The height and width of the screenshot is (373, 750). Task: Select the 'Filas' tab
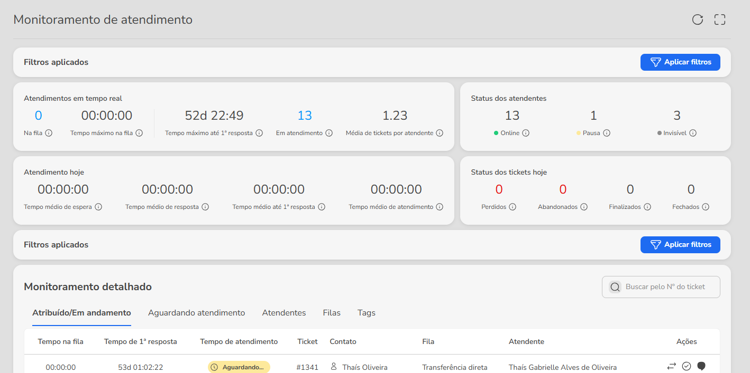pyautogui.click(x=332, y=313)
